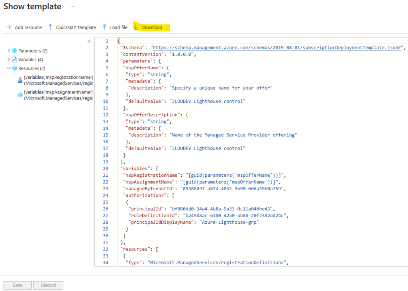Click the Parameters gear icon
This screenshot has height=291, width=408.
tap(15, 51)
